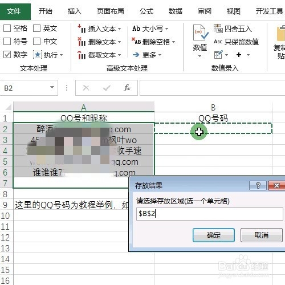Viewport: 285px width, 285px height.
Task: Click the 执行 star icon
Action: (37, 55)
